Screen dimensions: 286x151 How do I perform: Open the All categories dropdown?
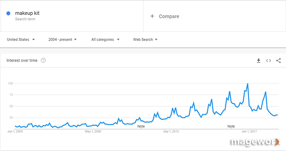pyautogui.click(x=105, y=39)
